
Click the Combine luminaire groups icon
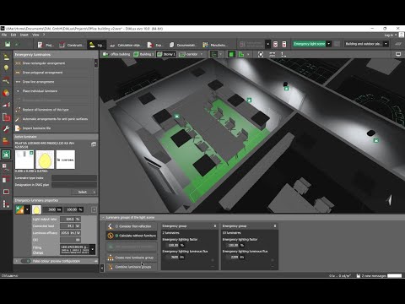111,267
